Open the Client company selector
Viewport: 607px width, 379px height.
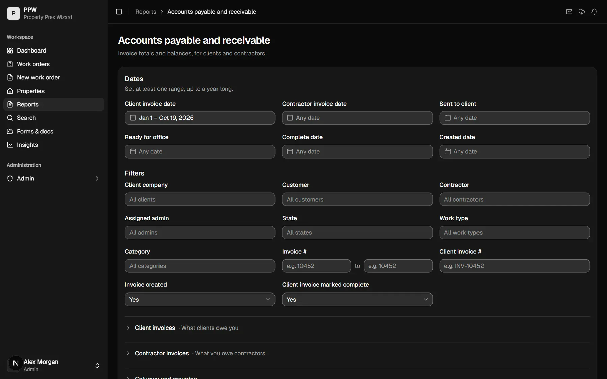[x=200, y=199]
